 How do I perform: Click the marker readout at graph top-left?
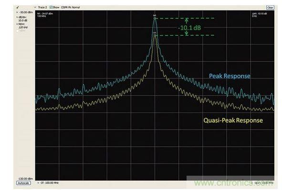pyautogui.click(x=45, y=15)
